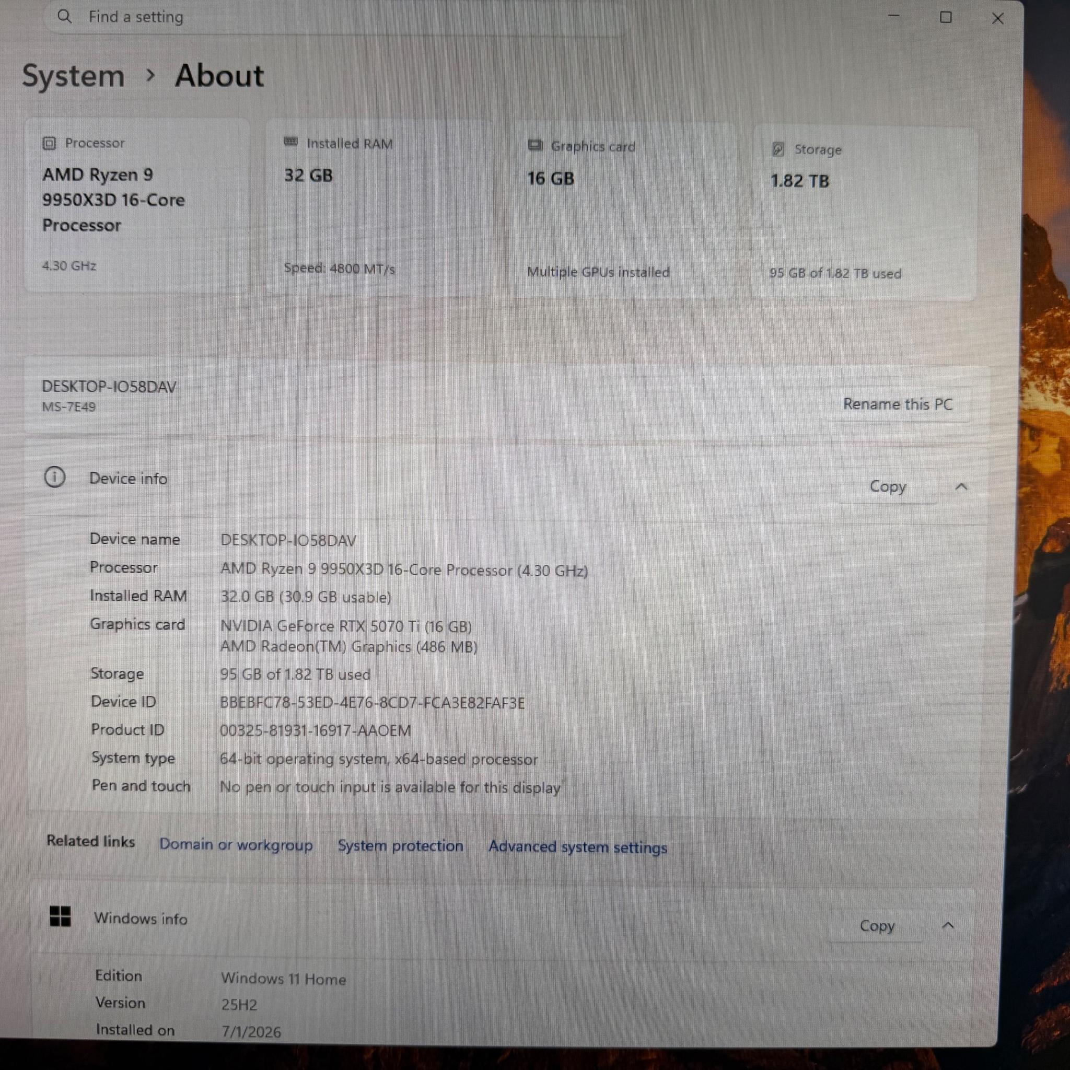Viewport: 1070px width, 1070px height.
Task: Open System protection link
Action: point(400,846)
